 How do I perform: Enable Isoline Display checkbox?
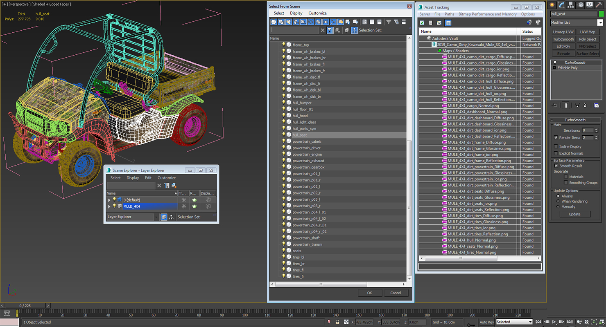coord(556,146)
